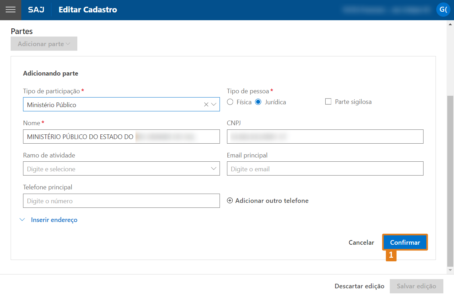Click the chevron beside Inserir endereço
Viewport: 454px width, 294px height.
pyautogui.click(x=22, y=220)
